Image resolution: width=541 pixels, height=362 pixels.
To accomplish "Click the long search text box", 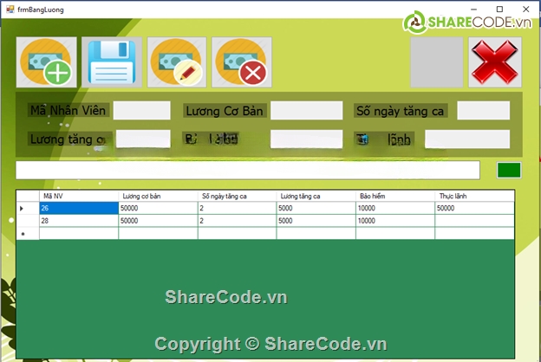I will point(248,170).
